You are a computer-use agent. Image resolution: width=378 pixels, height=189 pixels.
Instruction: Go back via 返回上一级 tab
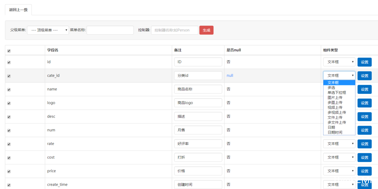(18, 10)
